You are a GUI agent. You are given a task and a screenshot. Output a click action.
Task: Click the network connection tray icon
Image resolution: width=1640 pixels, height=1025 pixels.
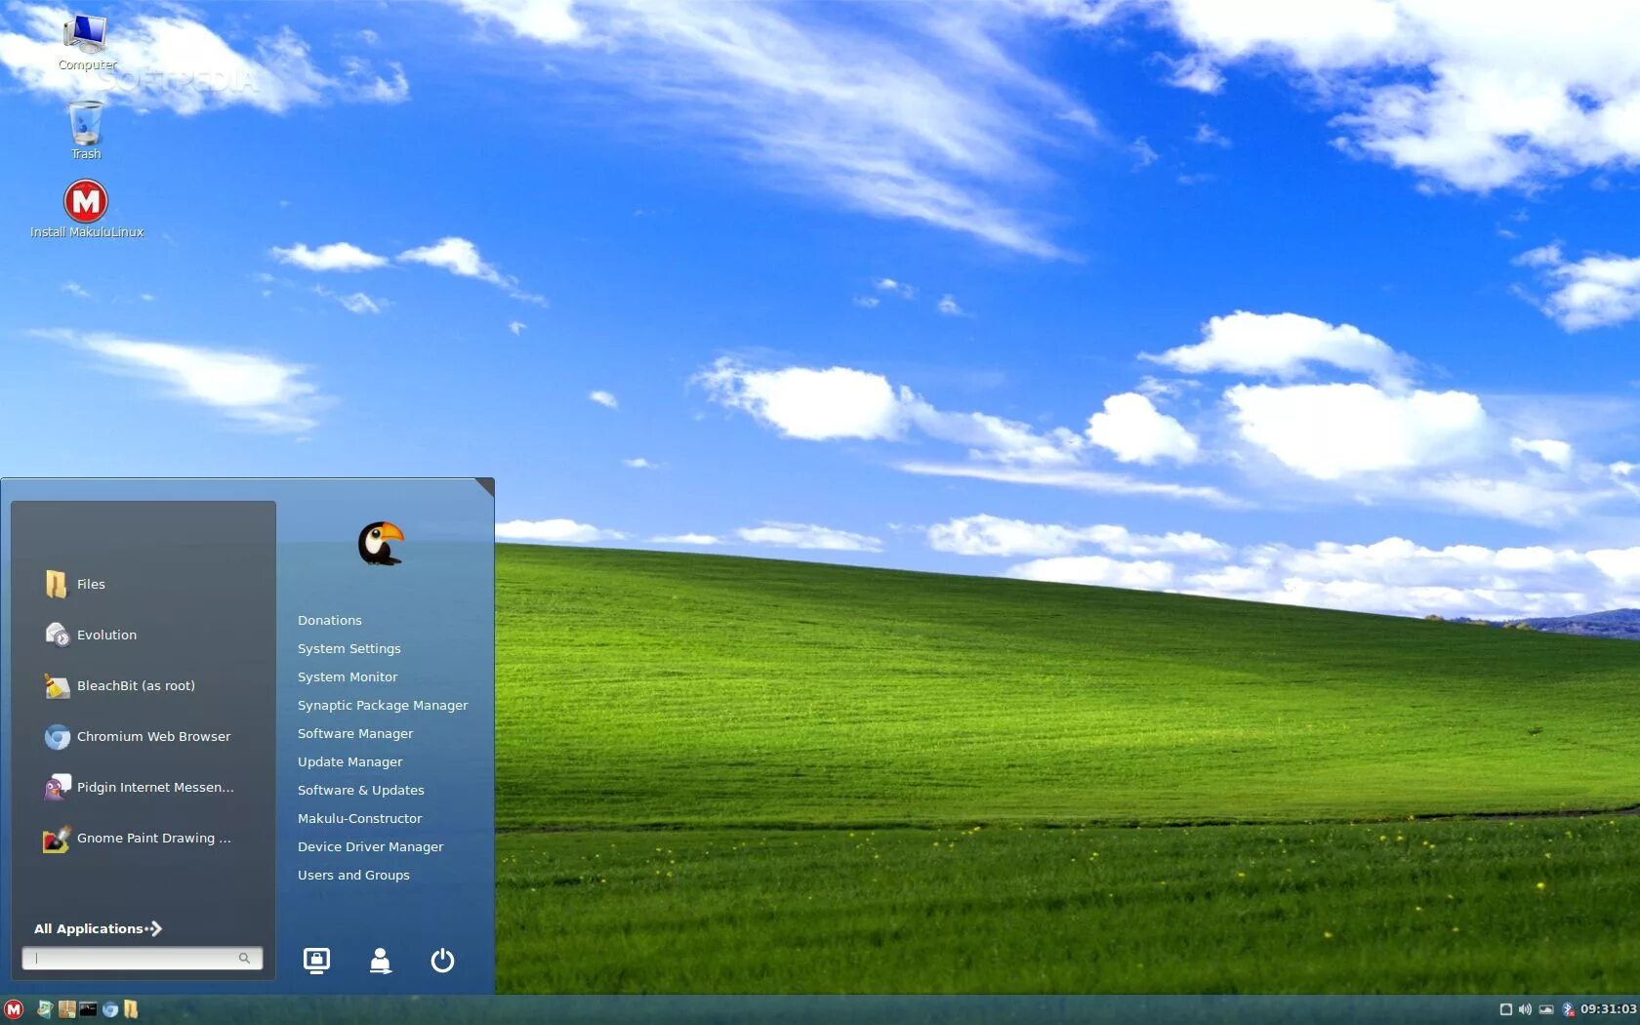coord(1546,1009)
